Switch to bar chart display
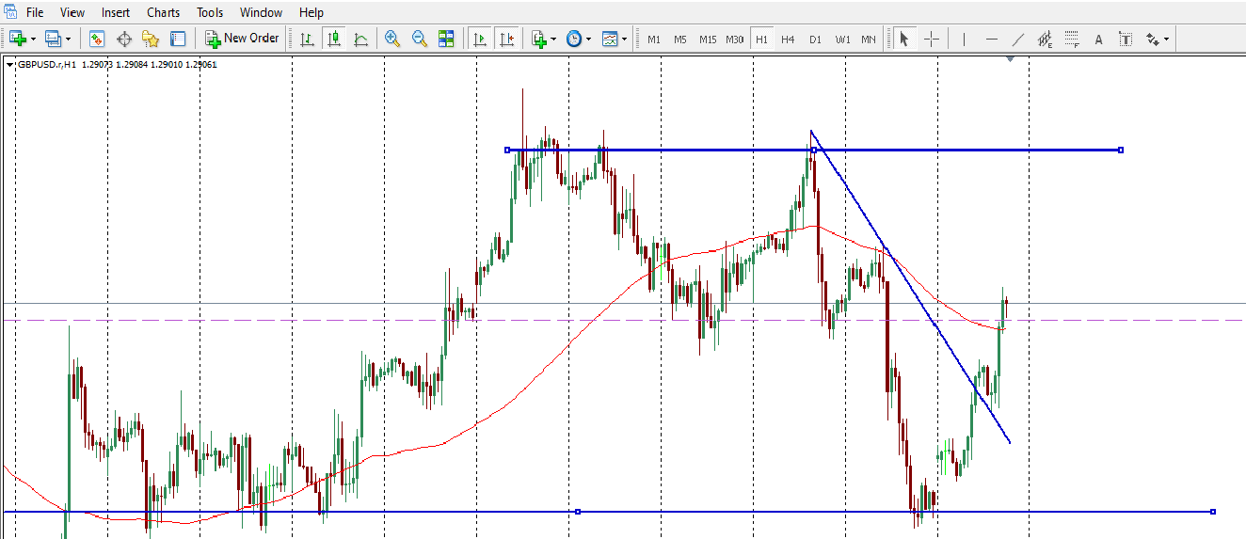This screenshot has width=1246, height=539. [307, 39]
